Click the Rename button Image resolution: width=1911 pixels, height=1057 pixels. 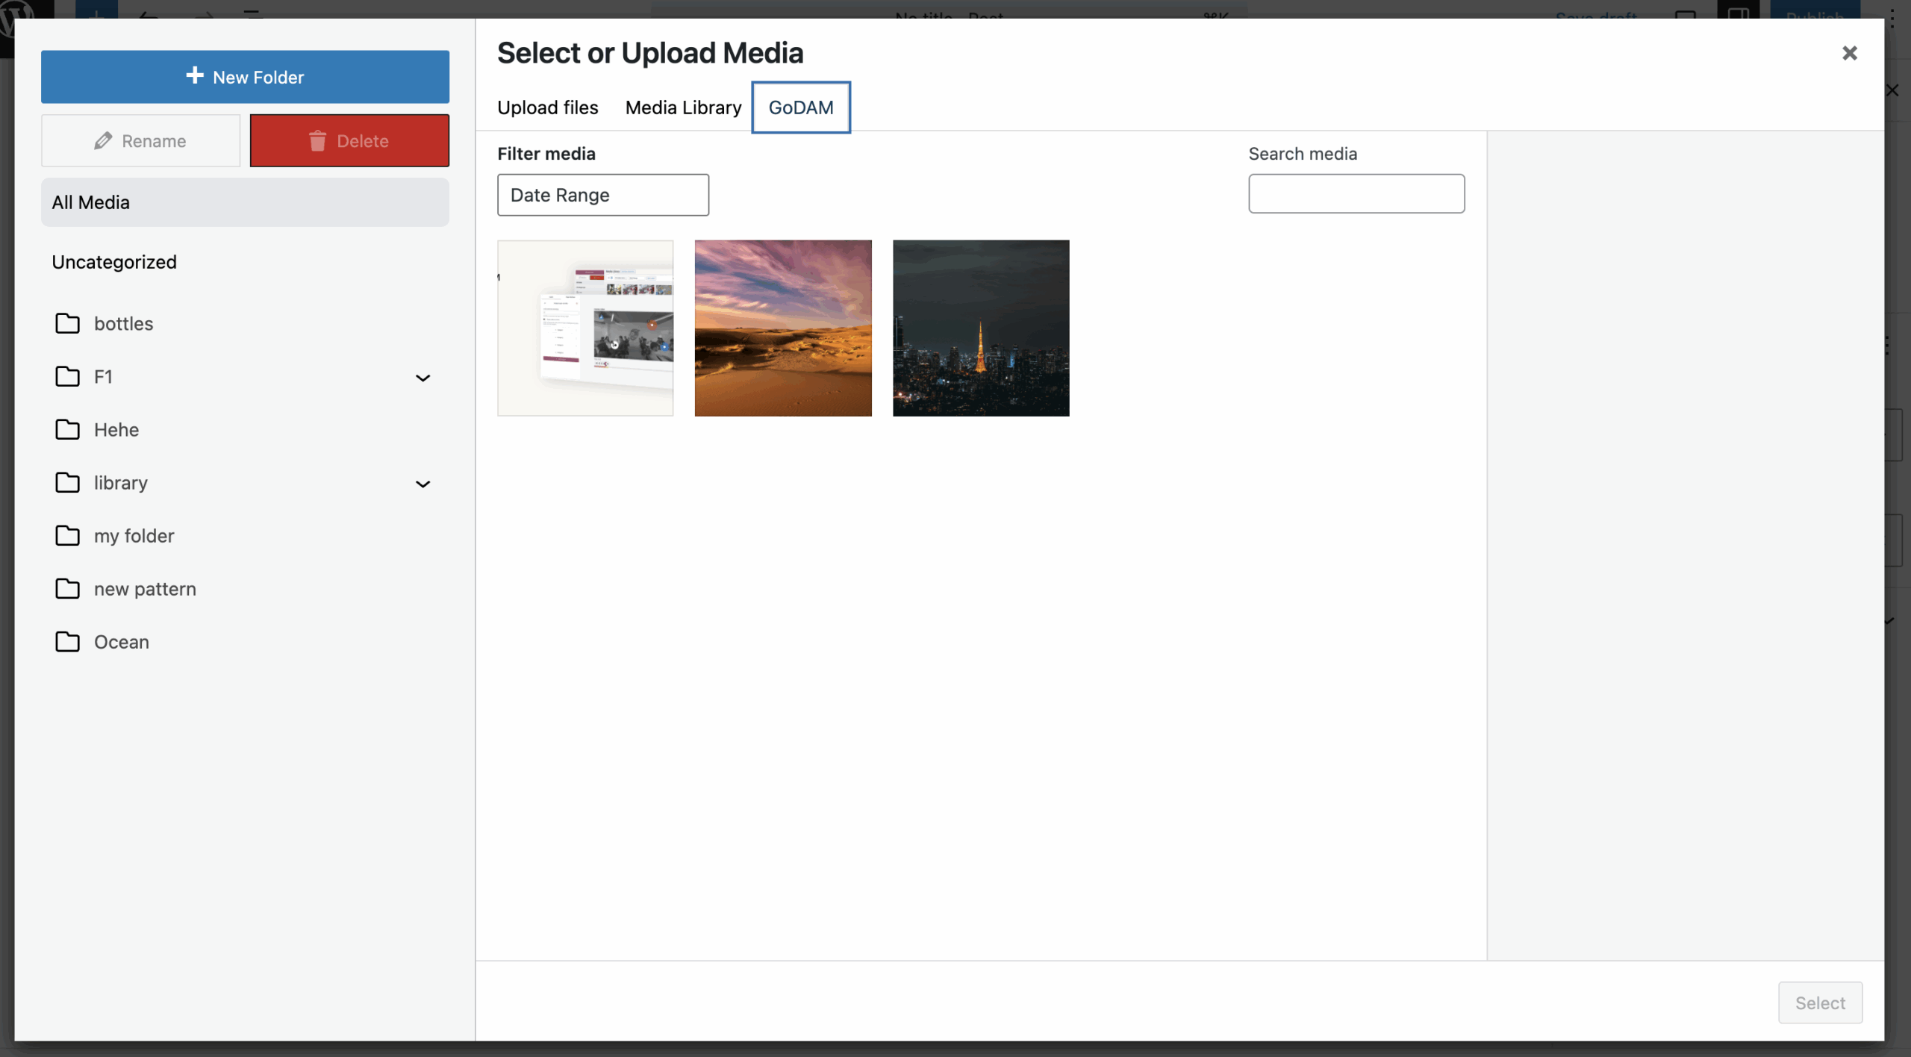point(140,140)
